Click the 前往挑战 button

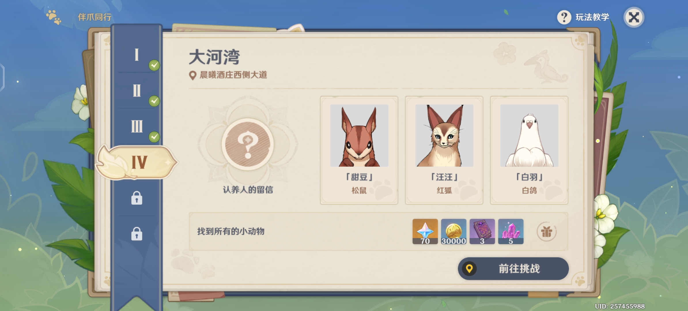click(513, 269)
